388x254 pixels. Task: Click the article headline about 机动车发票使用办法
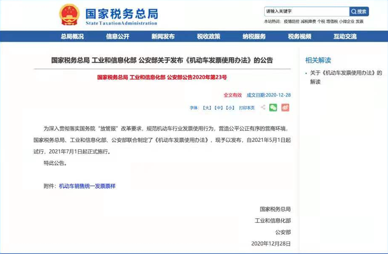click(x=162, y=60)
